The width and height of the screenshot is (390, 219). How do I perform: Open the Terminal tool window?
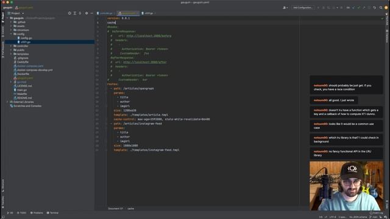coord(53,213)
